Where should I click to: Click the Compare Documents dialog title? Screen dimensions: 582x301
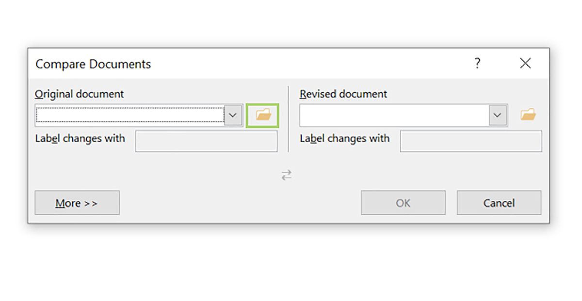click(x=93, y=64)
